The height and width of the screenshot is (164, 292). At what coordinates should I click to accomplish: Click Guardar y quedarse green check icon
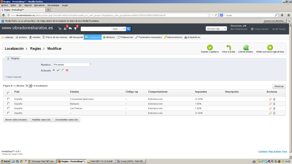point(210,47)
